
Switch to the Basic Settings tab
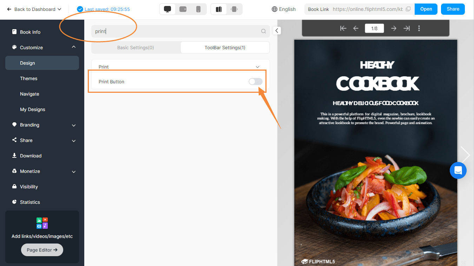(x=135, y=47)
